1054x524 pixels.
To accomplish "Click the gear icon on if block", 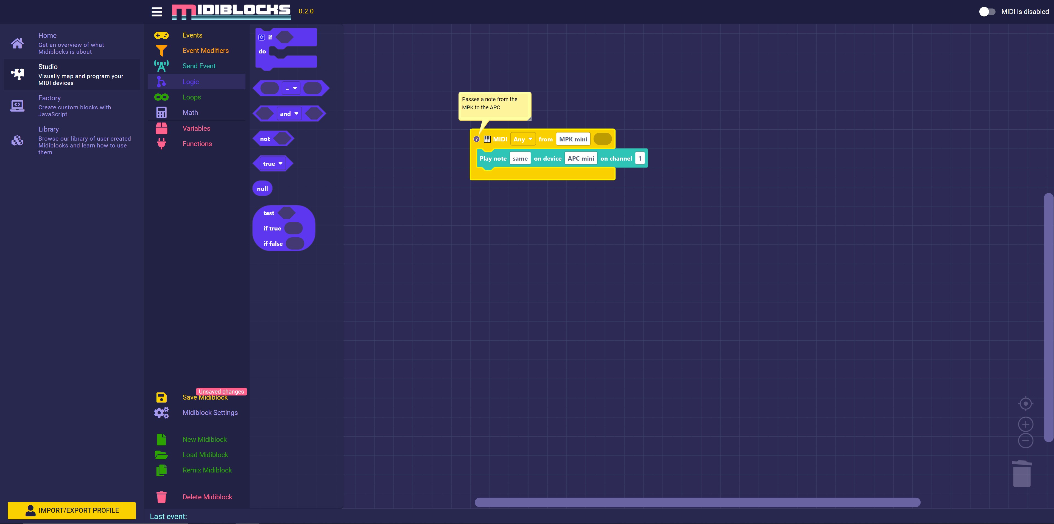I will (261, 37).
